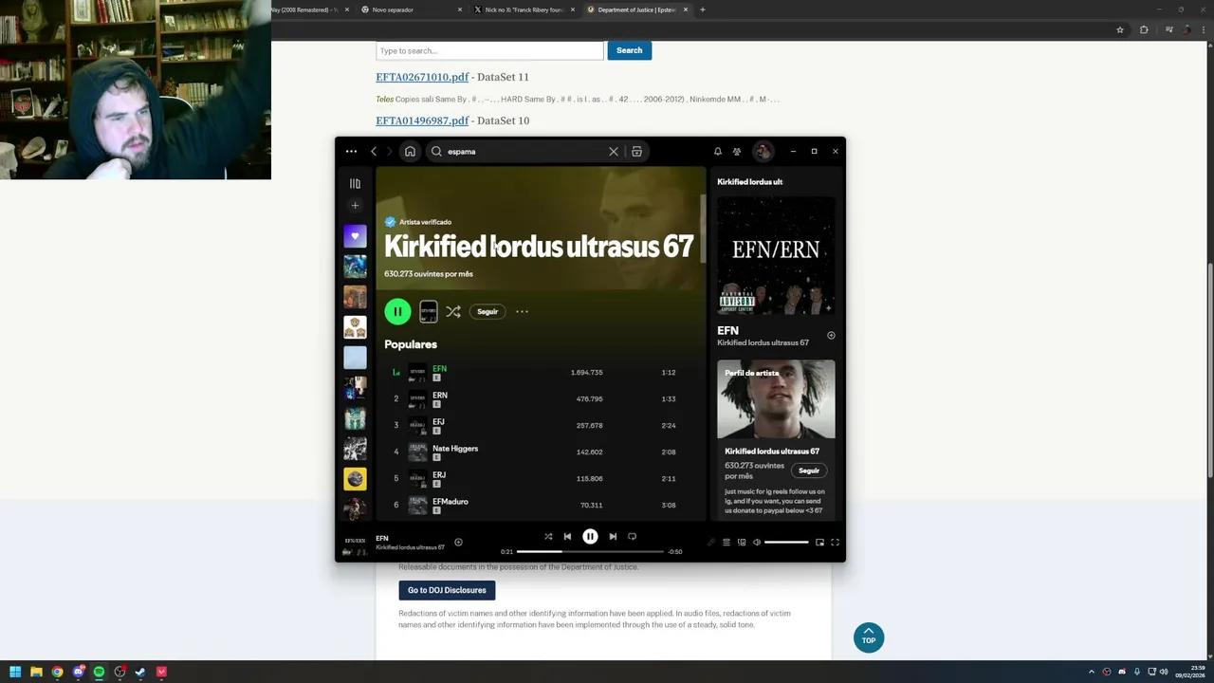The height and width of the screenshot is (683, 1214).
Task: Expand Your Library in Spotify sidebar
Action: pos(355,183)
